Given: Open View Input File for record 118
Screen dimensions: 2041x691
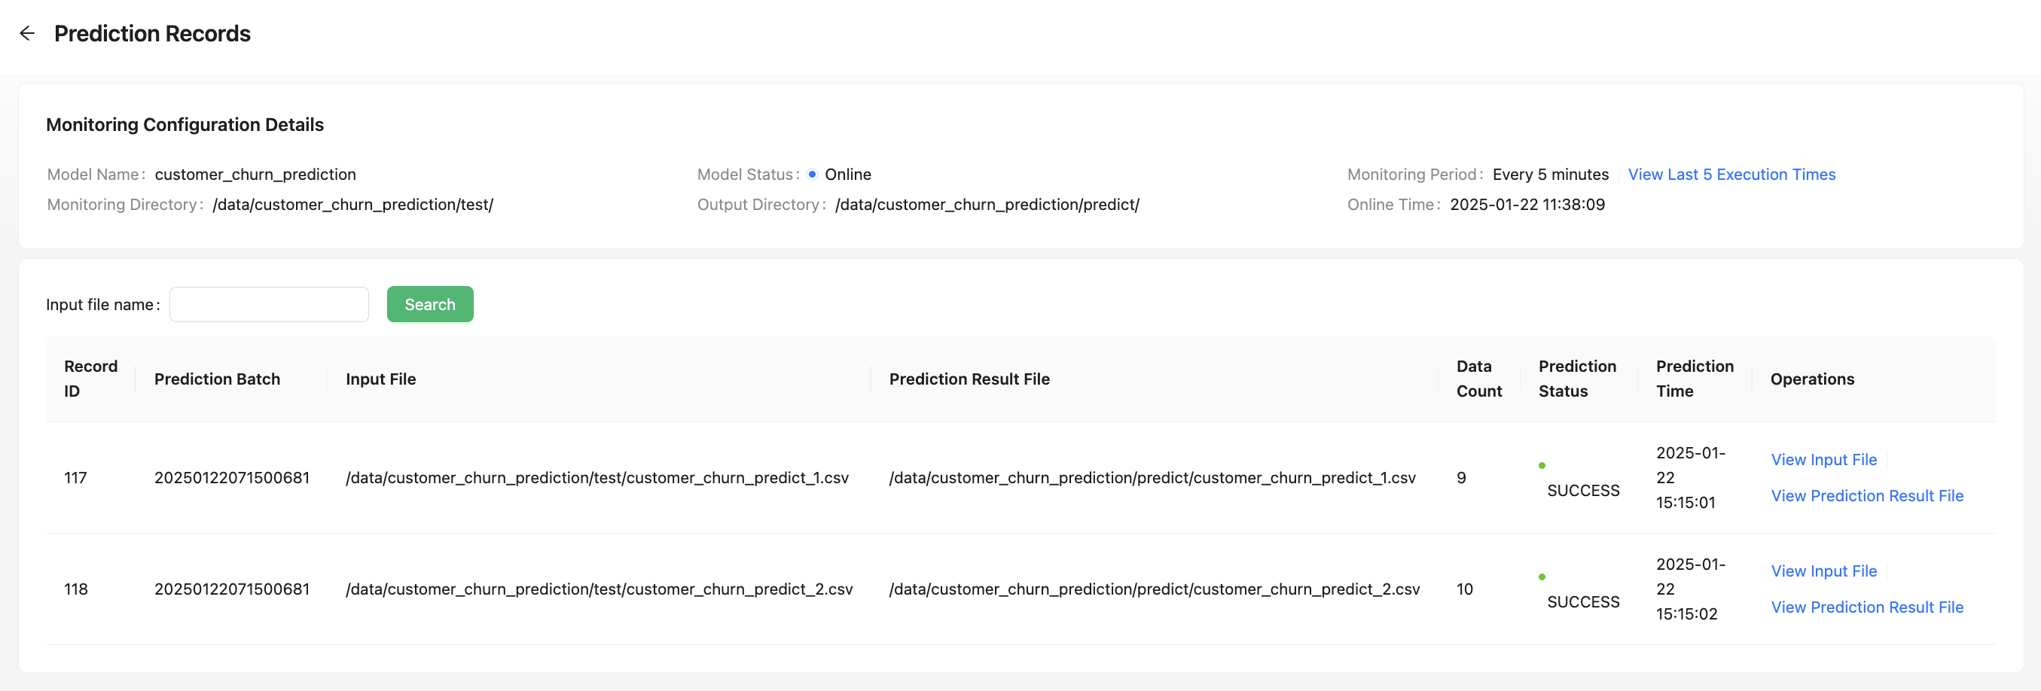Looking at the screenshot, I should click(1823, 571).
